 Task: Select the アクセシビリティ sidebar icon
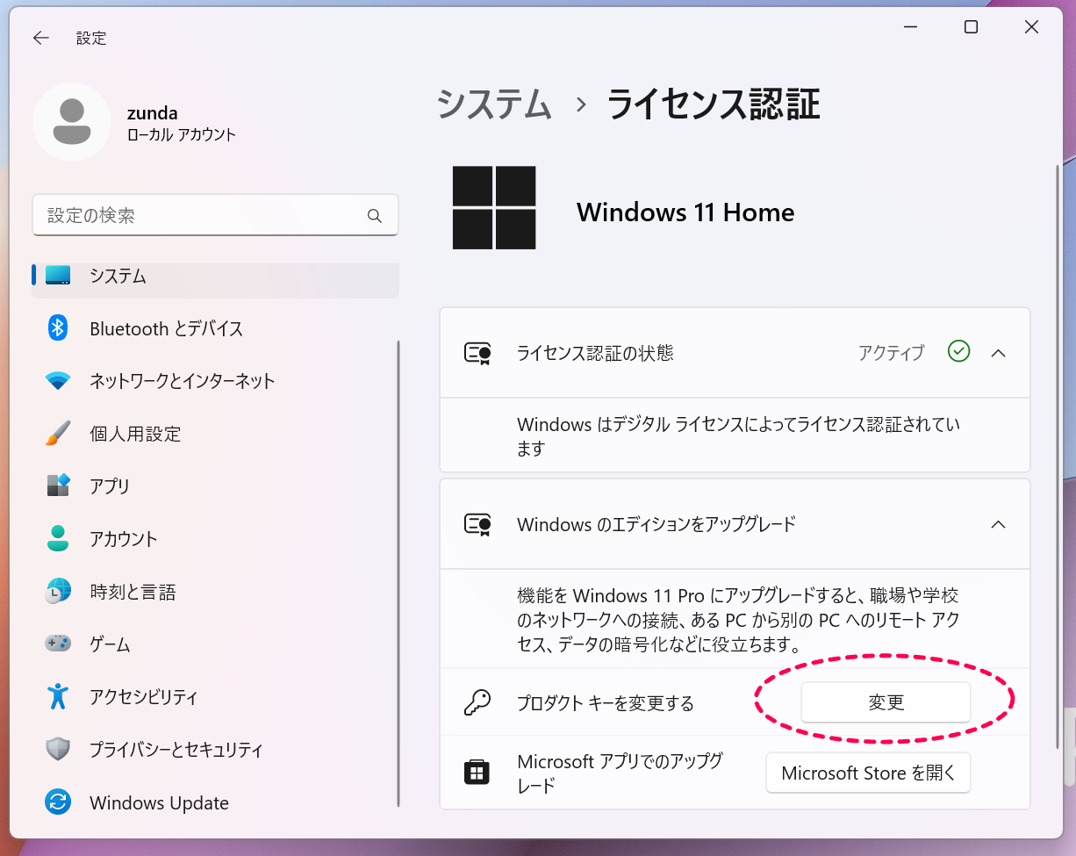coord(57,697)
